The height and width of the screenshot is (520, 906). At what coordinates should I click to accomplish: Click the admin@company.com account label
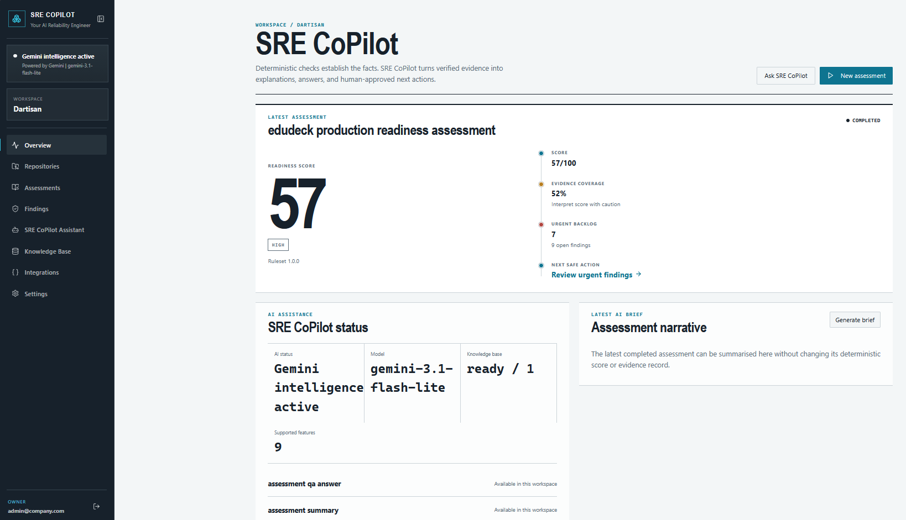coord(36,511)
